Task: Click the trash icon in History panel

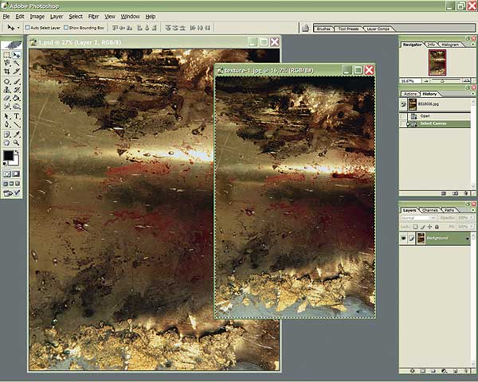Action: 466,193
